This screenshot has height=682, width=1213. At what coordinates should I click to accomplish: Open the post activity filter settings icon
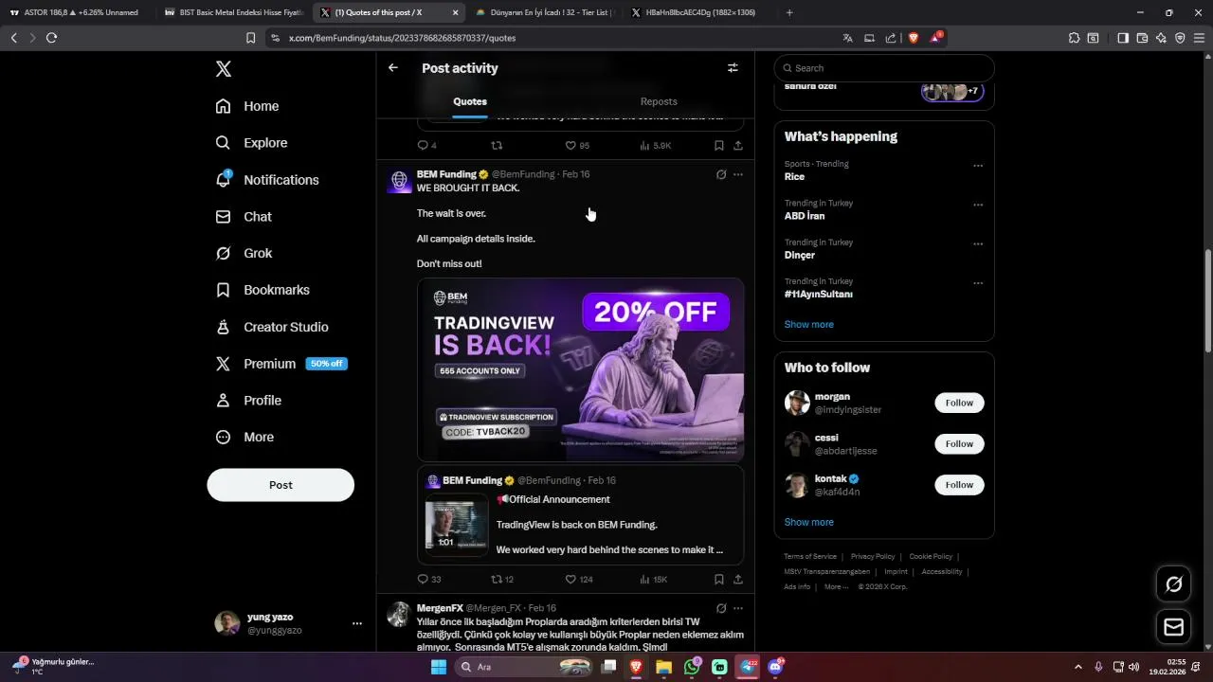coord(733,68)
